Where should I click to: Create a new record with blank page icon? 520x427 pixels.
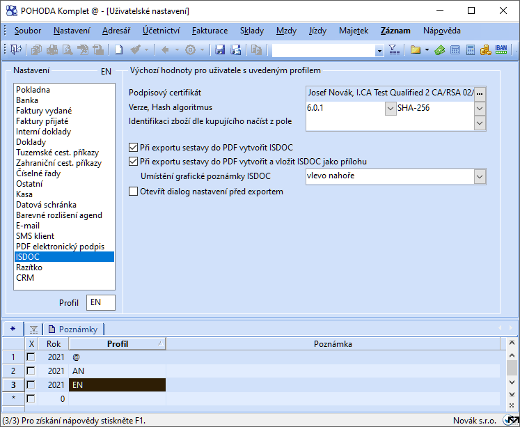tap(118, 49)
